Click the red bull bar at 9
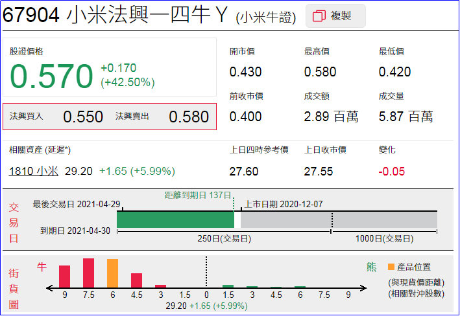 [64, 276]
